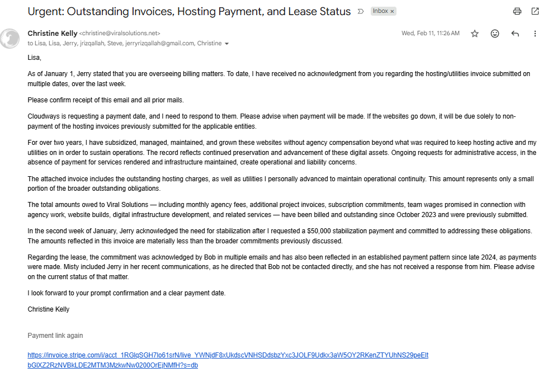Click the Christine Kelly signature line
The width and height of the screenshot is (543, 372).
(x=49, y=309)
